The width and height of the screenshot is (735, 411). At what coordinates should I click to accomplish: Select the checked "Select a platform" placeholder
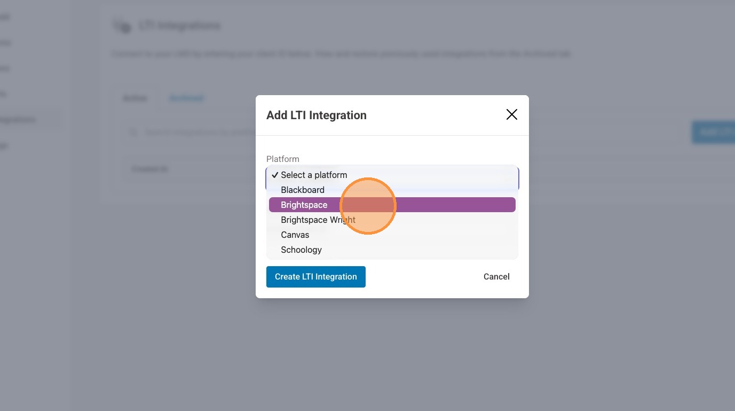pyautogui.click(x=314, y=175)
